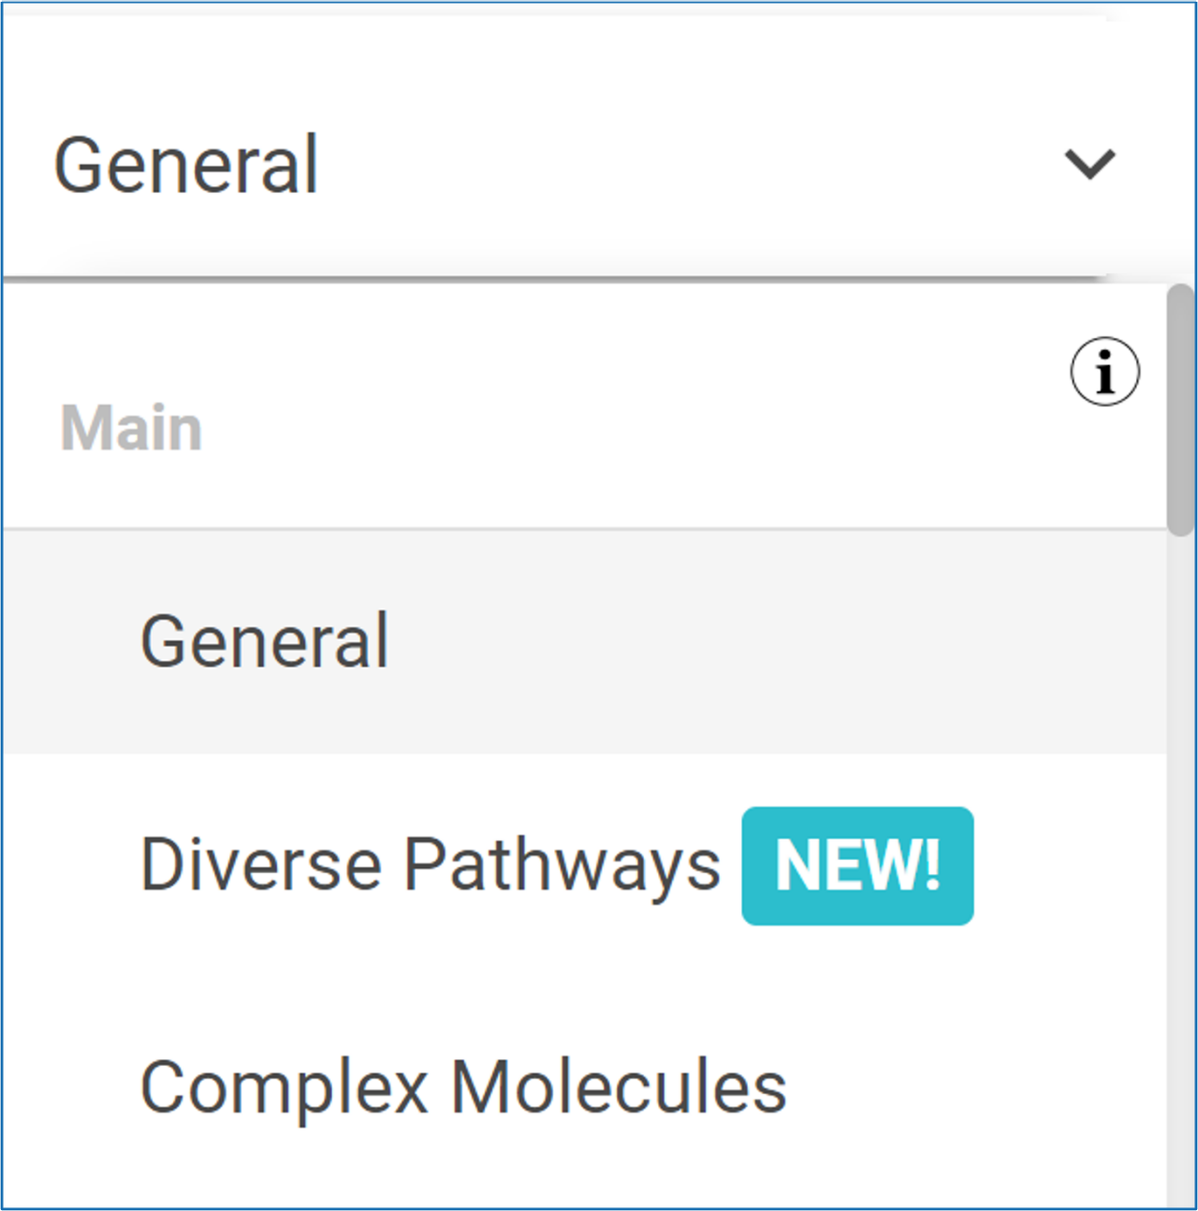Click the circled i icon
This screenshot has width=1198, height=1211.
[1105, 372]
